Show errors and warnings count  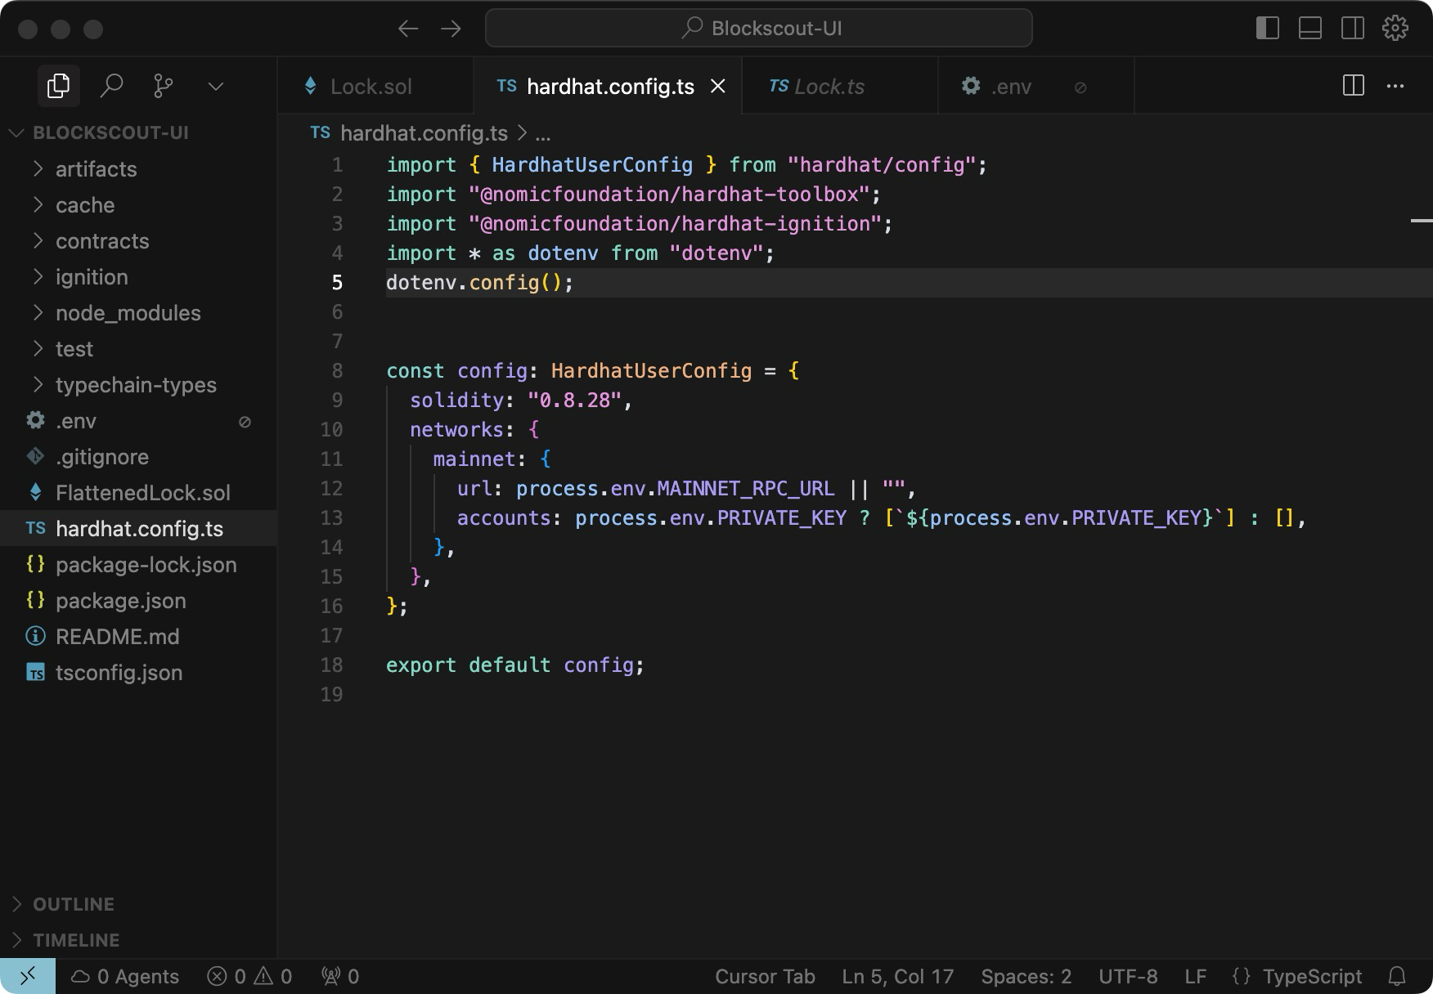(x=249, y=976)
